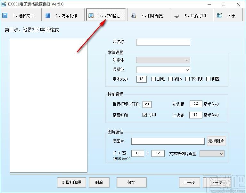Open the 5、开始打印 tab
This screenshot has width=246, height=193.
(x=192, y=15)
